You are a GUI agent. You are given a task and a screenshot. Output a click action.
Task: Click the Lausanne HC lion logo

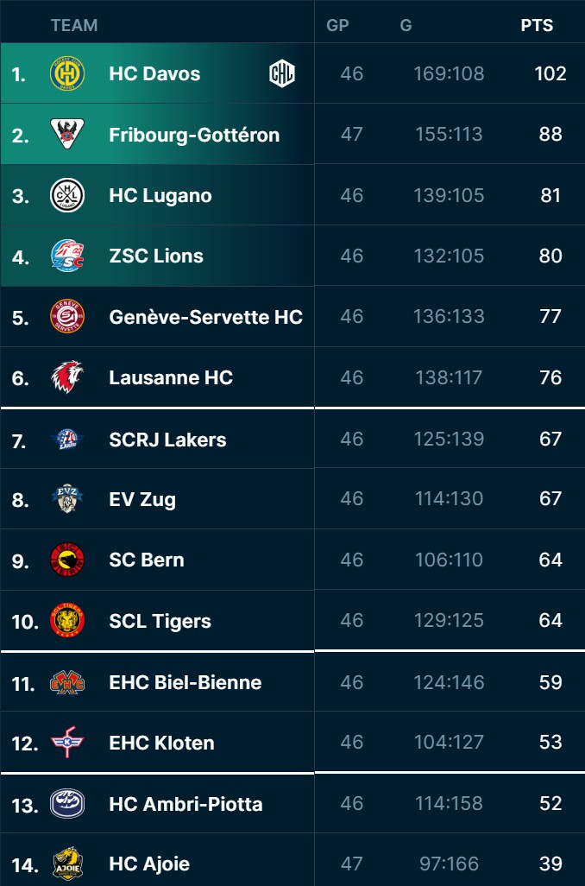click(x=67, y=377)
